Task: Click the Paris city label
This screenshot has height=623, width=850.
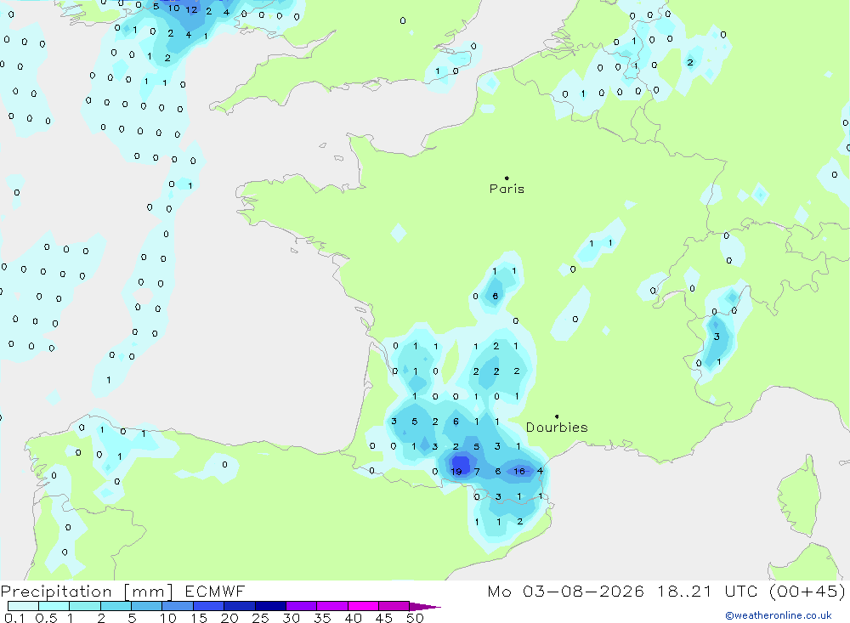Action: (507, 189)
